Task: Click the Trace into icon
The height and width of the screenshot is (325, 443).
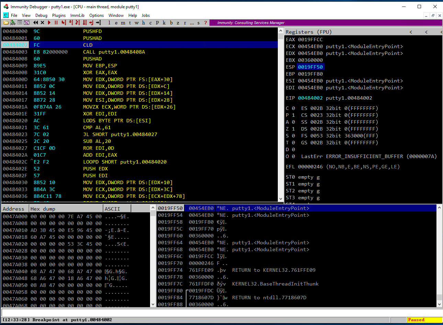Action: pyautogui.click(x=78, y=23)
